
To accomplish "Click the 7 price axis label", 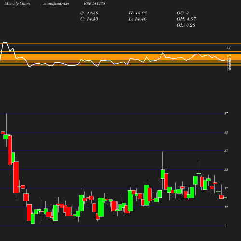I will [x=225, y=226].
